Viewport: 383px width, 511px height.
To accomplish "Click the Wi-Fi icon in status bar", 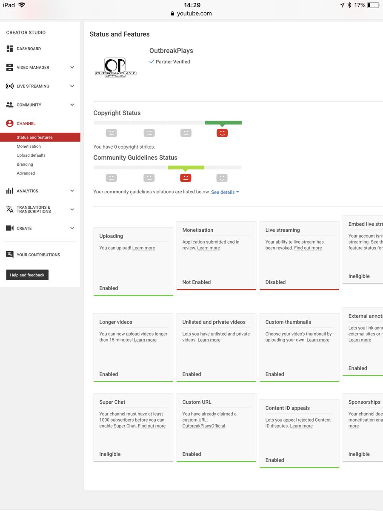I will [22, 5].
